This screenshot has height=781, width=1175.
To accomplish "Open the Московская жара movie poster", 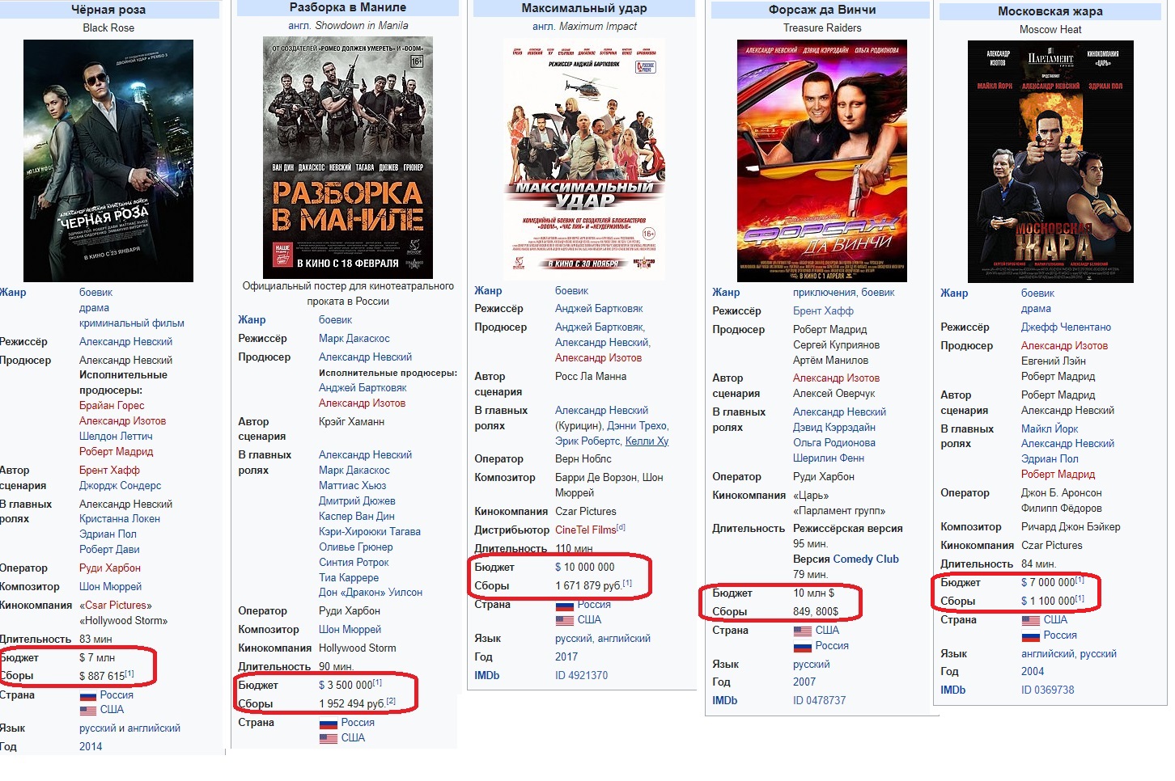I will pyautogui.click(x=1050, y=162).
